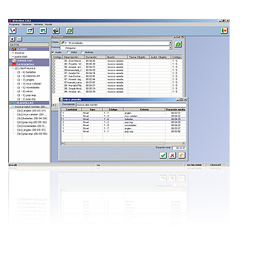Collapse the clasif musica tree node

[x=13, y=68]
